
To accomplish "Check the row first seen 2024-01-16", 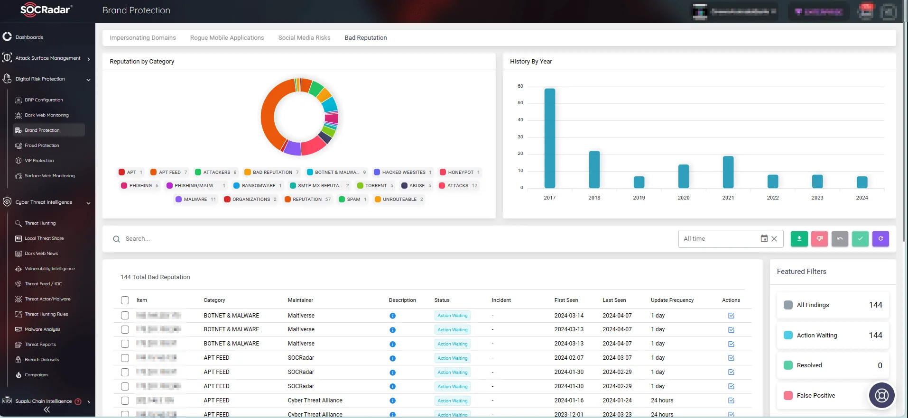I will [x=125, y=400].
